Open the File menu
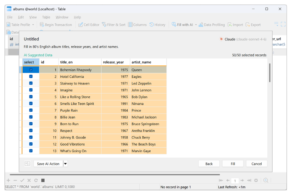Viewport: 290px width, 191px height. (10, 17)
